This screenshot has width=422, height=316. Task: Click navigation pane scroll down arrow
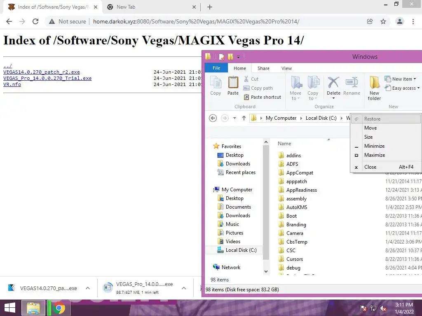(x=266, y=272)
